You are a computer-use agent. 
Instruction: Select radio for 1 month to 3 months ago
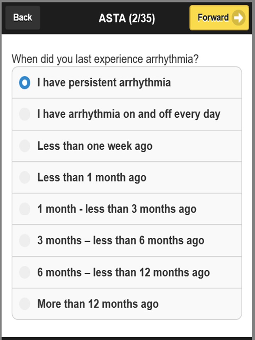pyautogui.click(x=24, y=209)
